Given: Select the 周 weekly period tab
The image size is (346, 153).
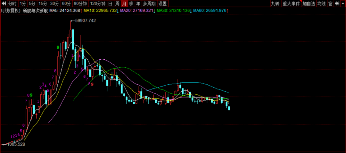Looking at the screenshot, I should tap(117, 4).
